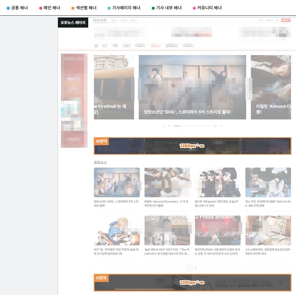
Task: Click the red 후원하기 button
Action: 286,20
